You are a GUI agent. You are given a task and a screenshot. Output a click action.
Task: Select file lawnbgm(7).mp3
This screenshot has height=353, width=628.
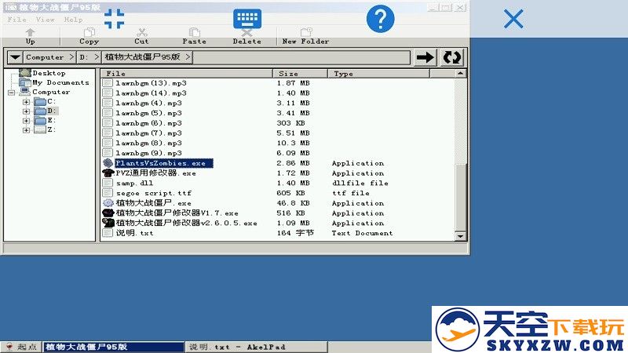pos(148,133)
